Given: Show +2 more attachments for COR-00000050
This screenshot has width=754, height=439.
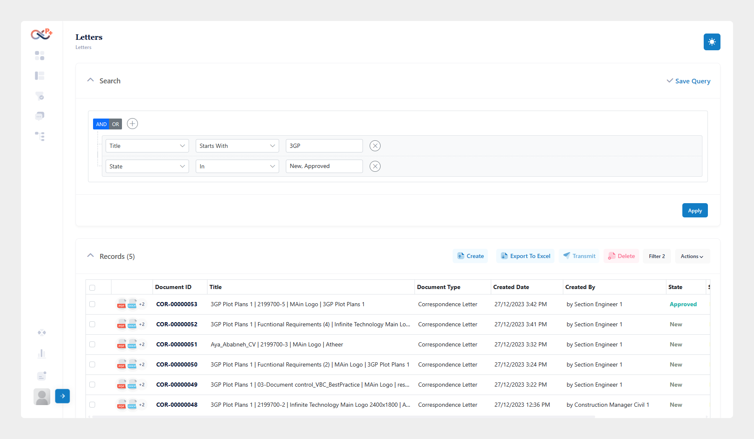Looking at the screenshot, I should [x=142, y=364].
